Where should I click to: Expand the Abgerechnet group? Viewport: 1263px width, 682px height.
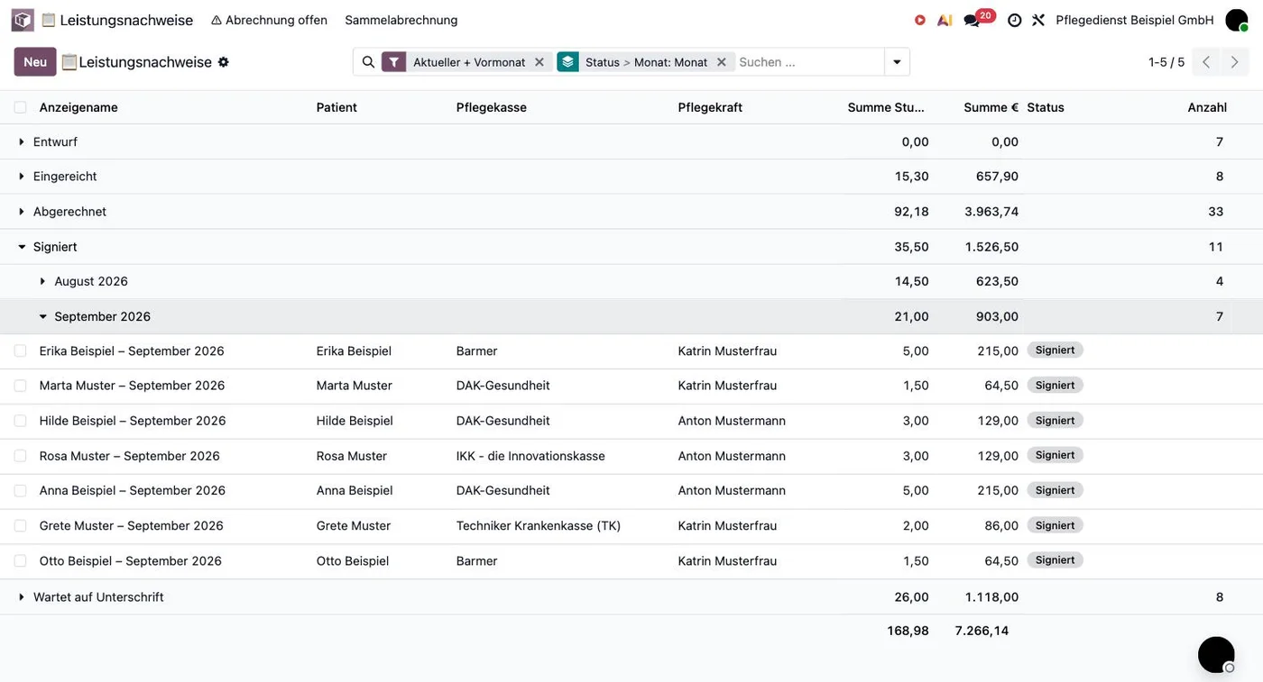(x=22, y=212)
